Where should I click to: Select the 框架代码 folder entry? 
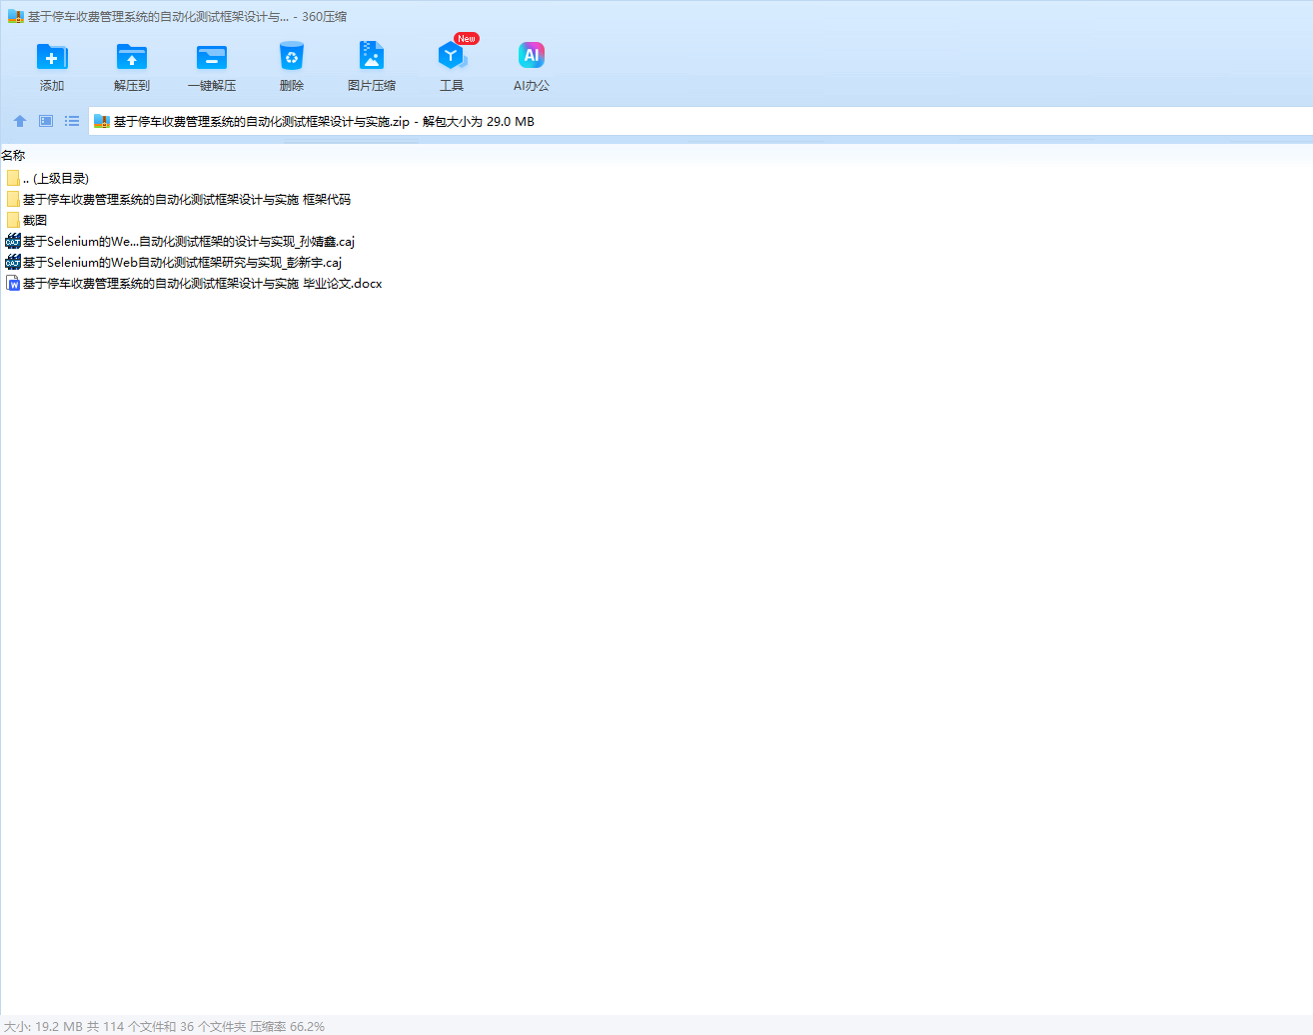[x=186, y=199]
